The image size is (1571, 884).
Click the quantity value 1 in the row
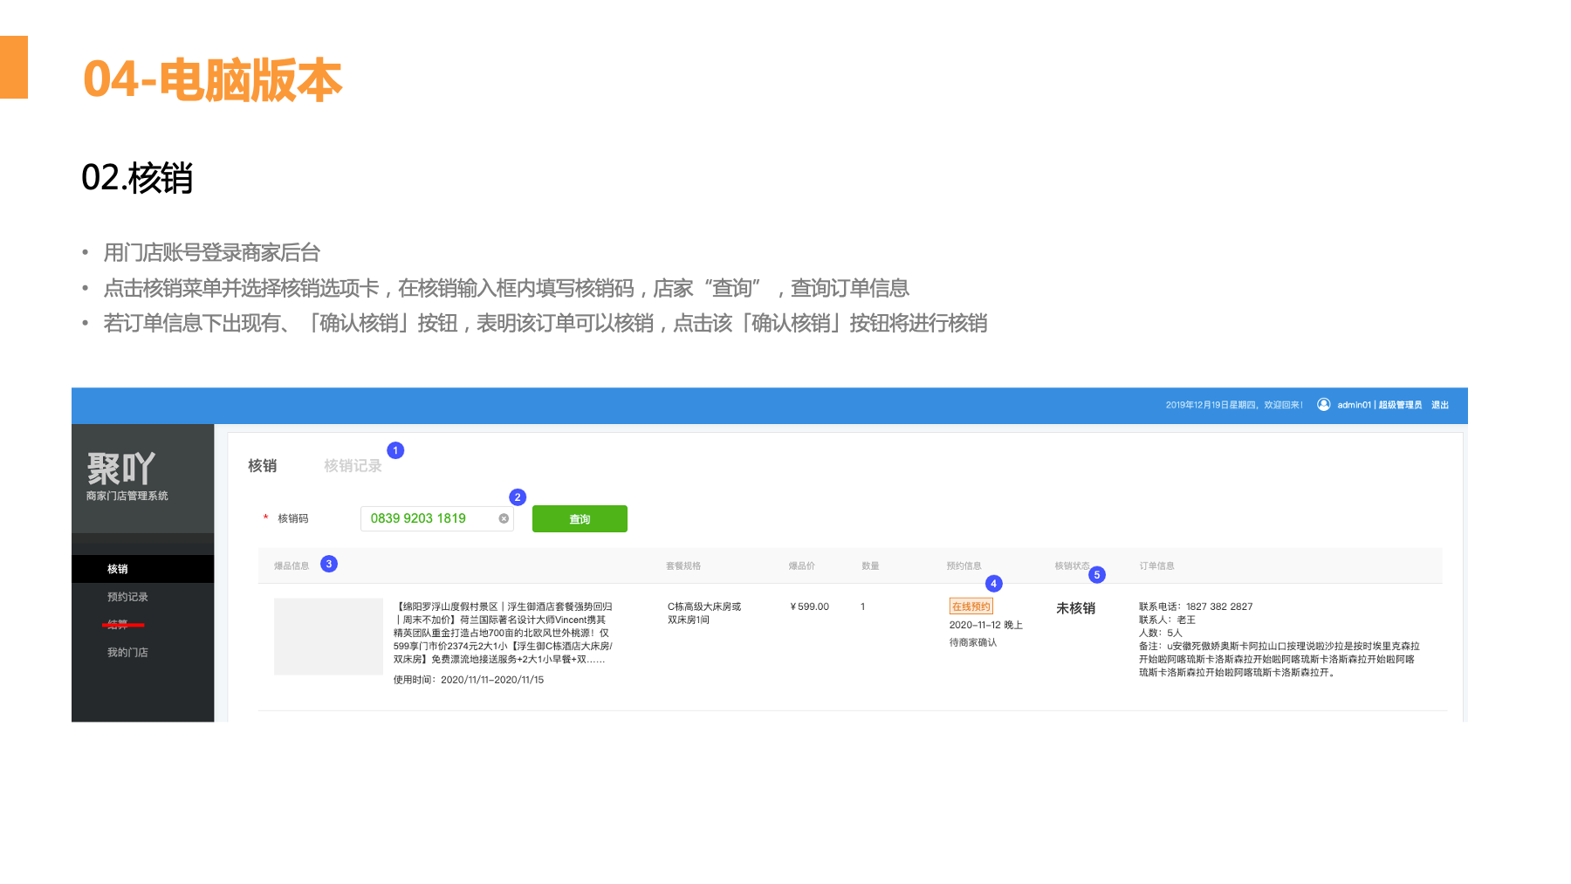[862, 606]
